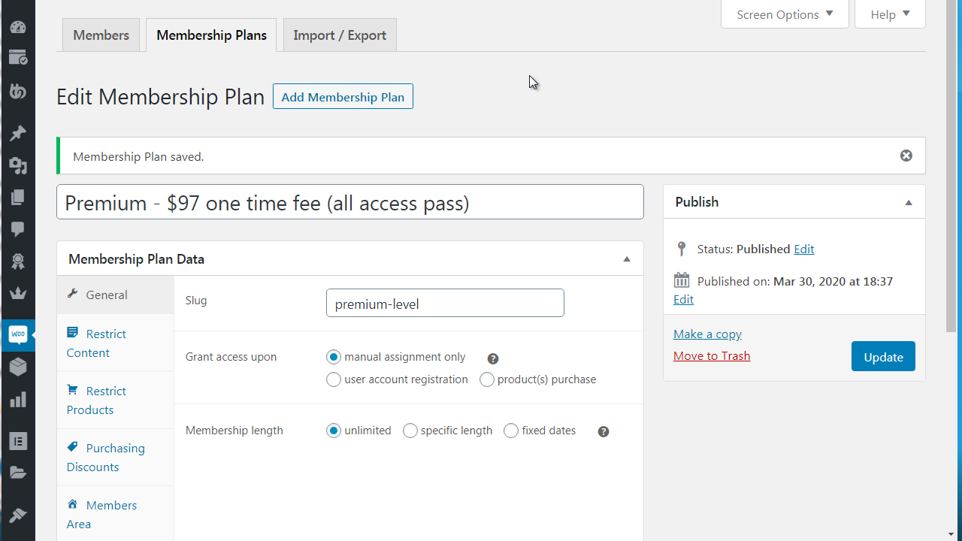The width and height of the screenshot is (962, 541).
Task: Open the Pages icon in sidebar
Action: pyautogui.click(x=17, y=198)
